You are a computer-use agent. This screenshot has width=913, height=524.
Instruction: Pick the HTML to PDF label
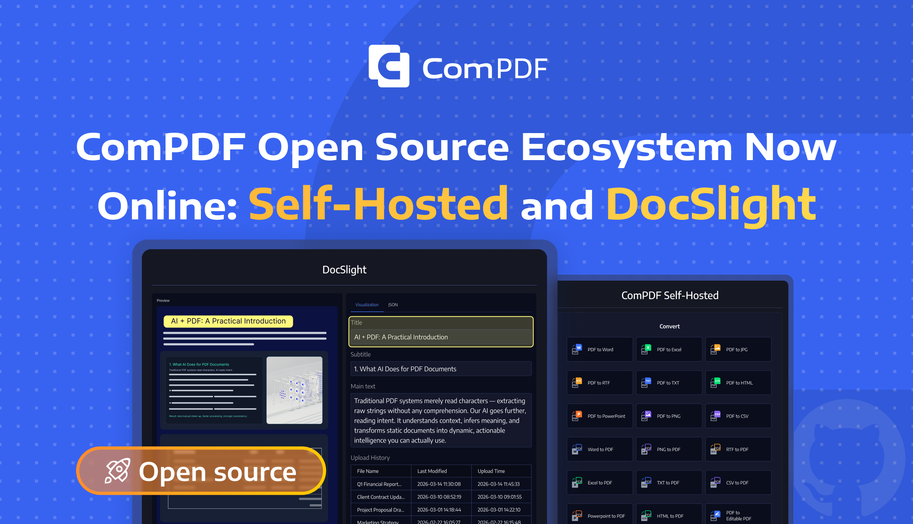[x=670, y=516]
